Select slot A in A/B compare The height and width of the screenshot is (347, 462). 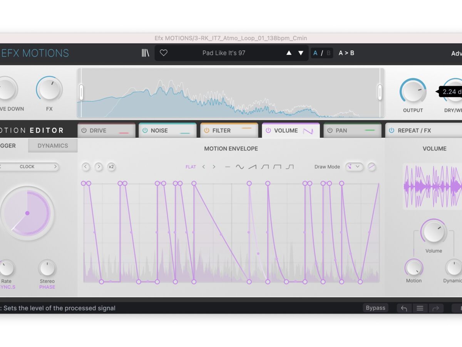point(315,53)
